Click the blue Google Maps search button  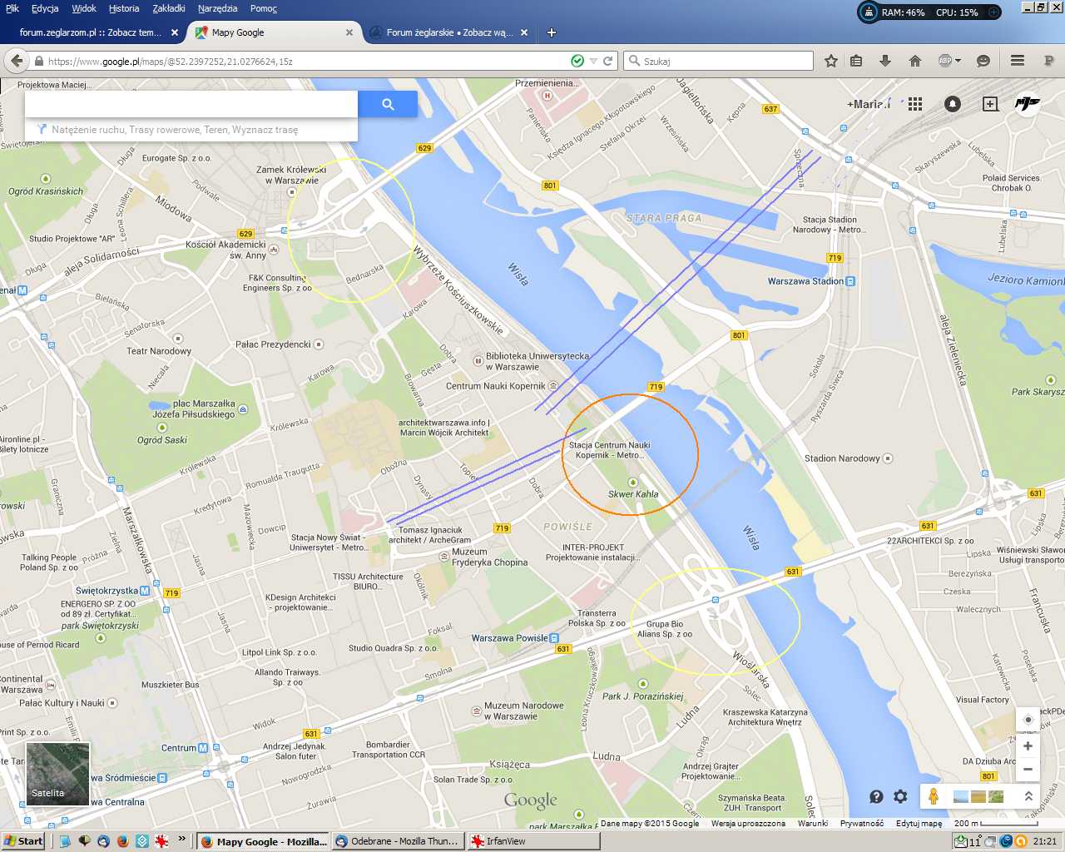coord(388,104)
